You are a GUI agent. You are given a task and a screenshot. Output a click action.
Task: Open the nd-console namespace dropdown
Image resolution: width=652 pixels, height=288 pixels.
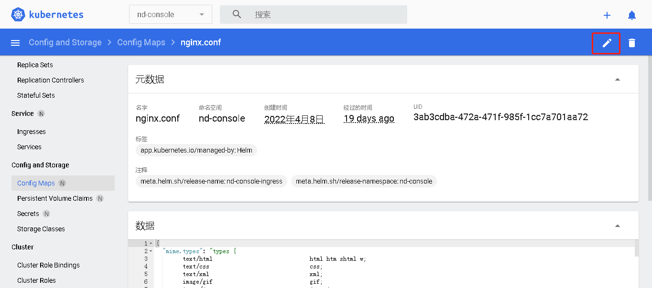click(x=170, y=14)
